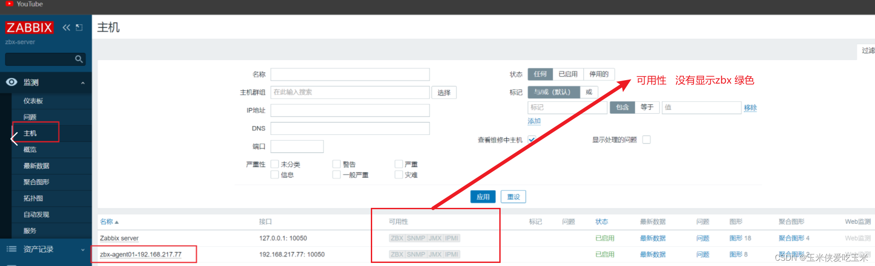
Task: Expand the 资产记录 menu section
Action: point(83,250)
